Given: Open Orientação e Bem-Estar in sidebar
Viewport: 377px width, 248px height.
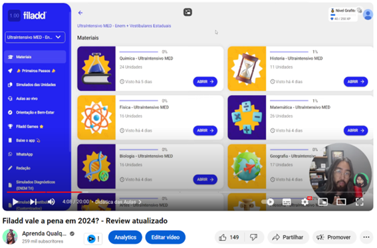Looking at the screenshot, I should [x=35, y=112].
